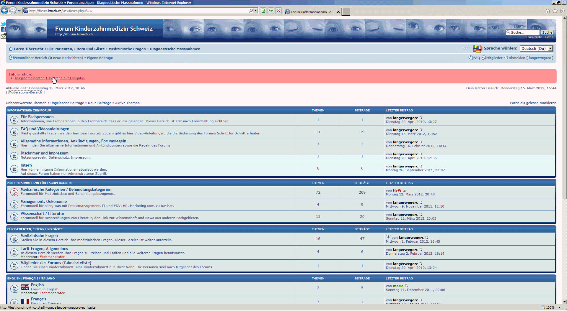
Task: Click the page's vertical scrollbar thumb
Action: pos(564,109)
